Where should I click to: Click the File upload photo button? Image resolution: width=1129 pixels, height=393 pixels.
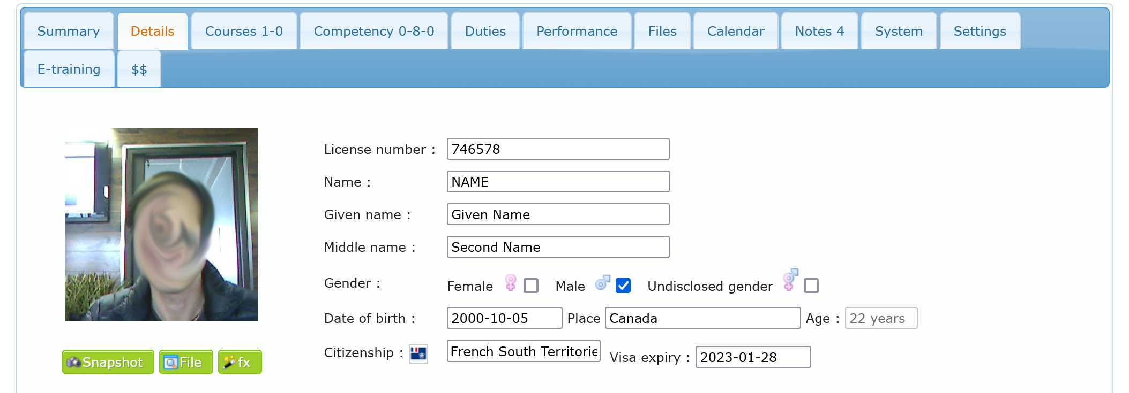(x=185, y=362)
